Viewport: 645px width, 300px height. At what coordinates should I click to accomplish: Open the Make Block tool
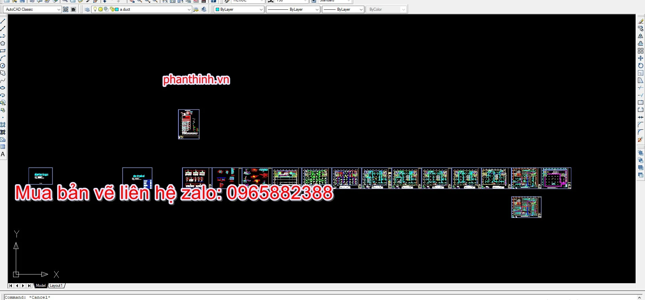[x=3, y=110]
